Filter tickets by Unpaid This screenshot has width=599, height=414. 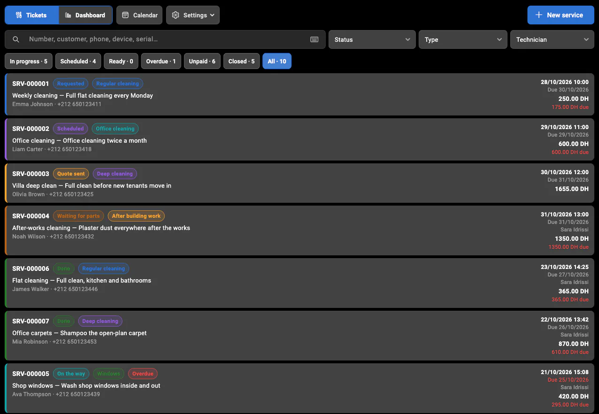[x=202, y=61]
